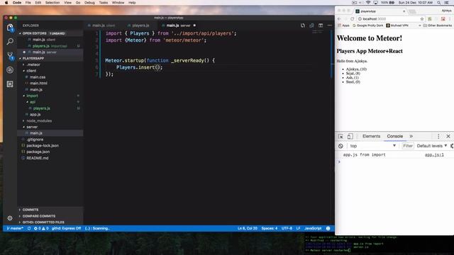The width and height of the screenshot is (454, 255).
Task: Click the master branch in status bar
Action: point(15,228)
